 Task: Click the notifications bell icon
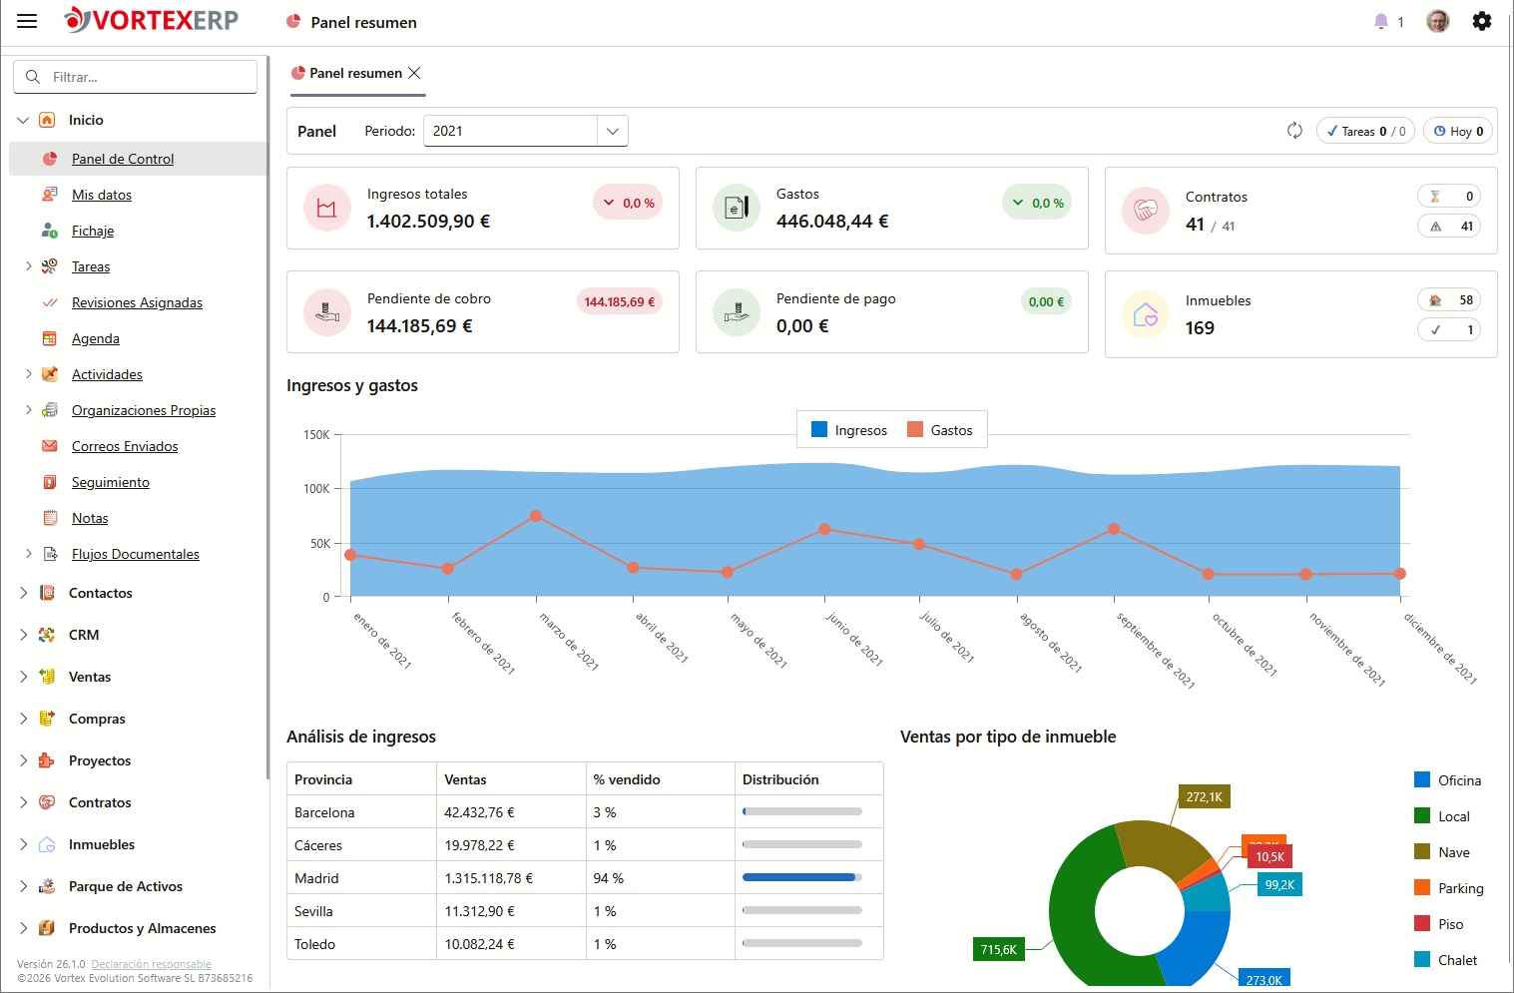(x=1381, y=21)
